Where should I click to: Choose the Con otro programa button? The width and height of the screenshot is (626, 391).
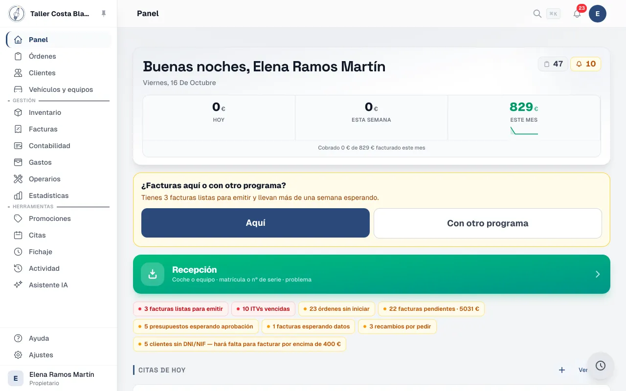[488, 223]
